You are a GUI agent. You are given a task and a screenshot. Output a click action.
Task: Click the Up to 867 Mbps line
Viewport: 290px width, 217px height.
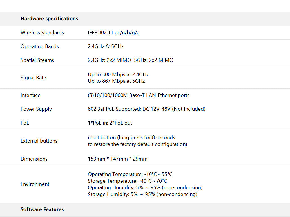point(116,81)
